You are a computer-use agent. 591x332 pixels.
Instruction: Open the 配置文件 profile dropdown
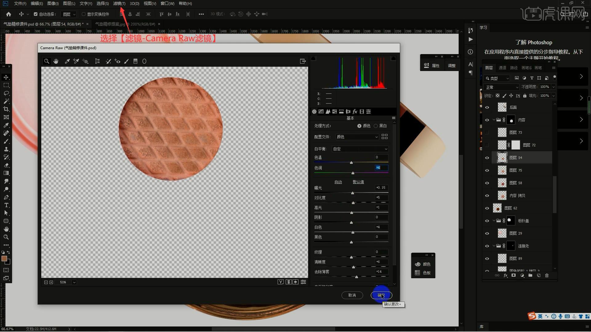tap(357, 137)
